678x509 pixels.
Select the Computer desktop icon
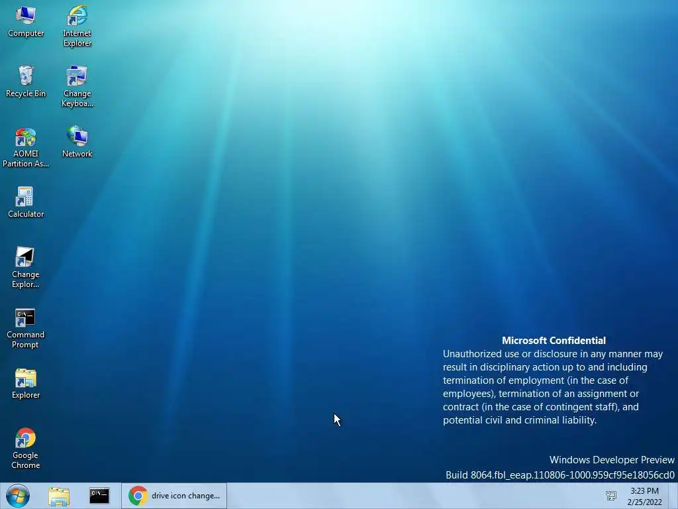[x=26, y=22]
